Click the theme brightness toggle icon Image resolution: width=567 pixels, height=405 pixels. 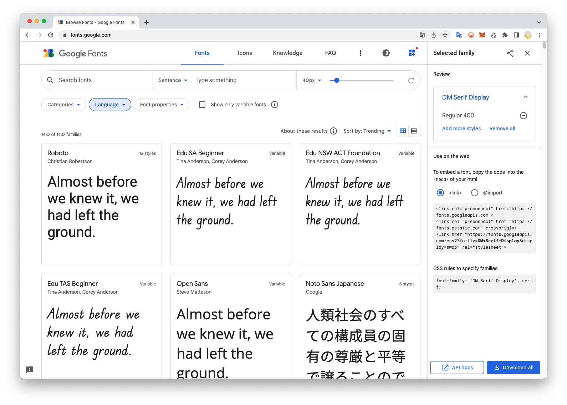coord(386,53)
